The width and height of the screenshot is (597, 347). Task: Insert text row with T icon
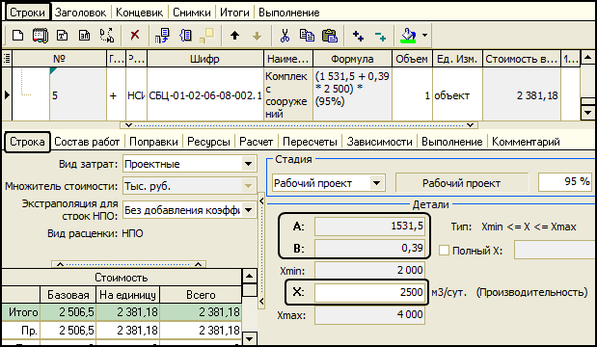coord(62,36)
